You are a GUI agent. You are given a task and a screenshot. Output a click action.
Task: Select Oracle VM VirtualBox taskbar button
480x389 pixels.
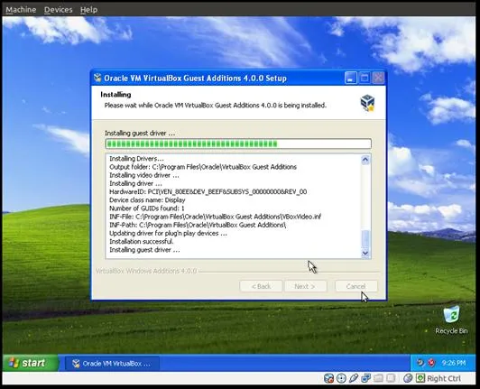112,364
